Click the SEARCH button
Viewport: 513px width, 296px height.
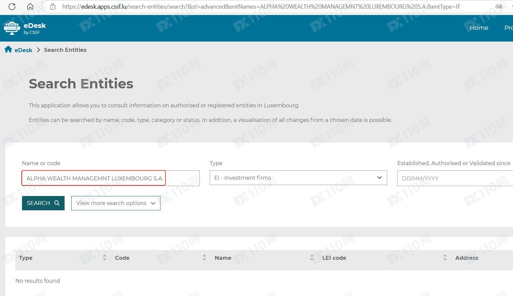click(x=43, y=203)
